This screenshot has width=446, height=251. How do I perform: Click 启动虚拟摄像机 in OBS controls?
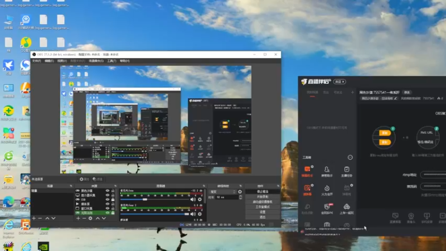pos(262,202)
